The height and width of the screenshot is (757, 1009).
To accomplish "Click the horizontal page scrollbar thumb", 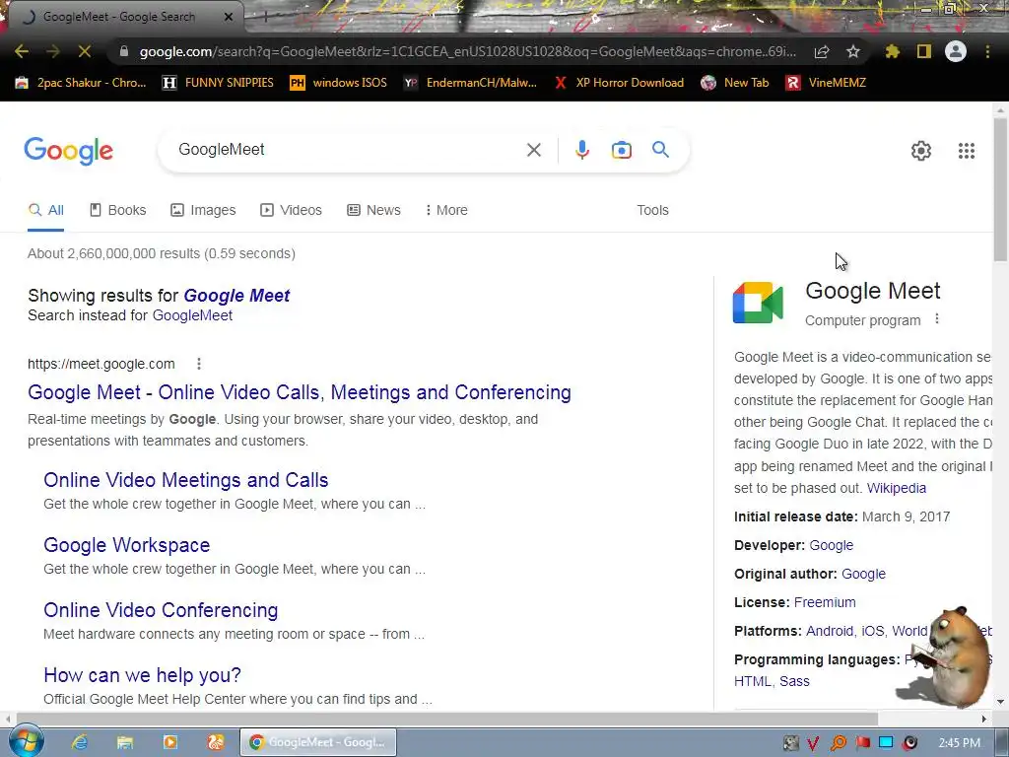I will (446, 719).
